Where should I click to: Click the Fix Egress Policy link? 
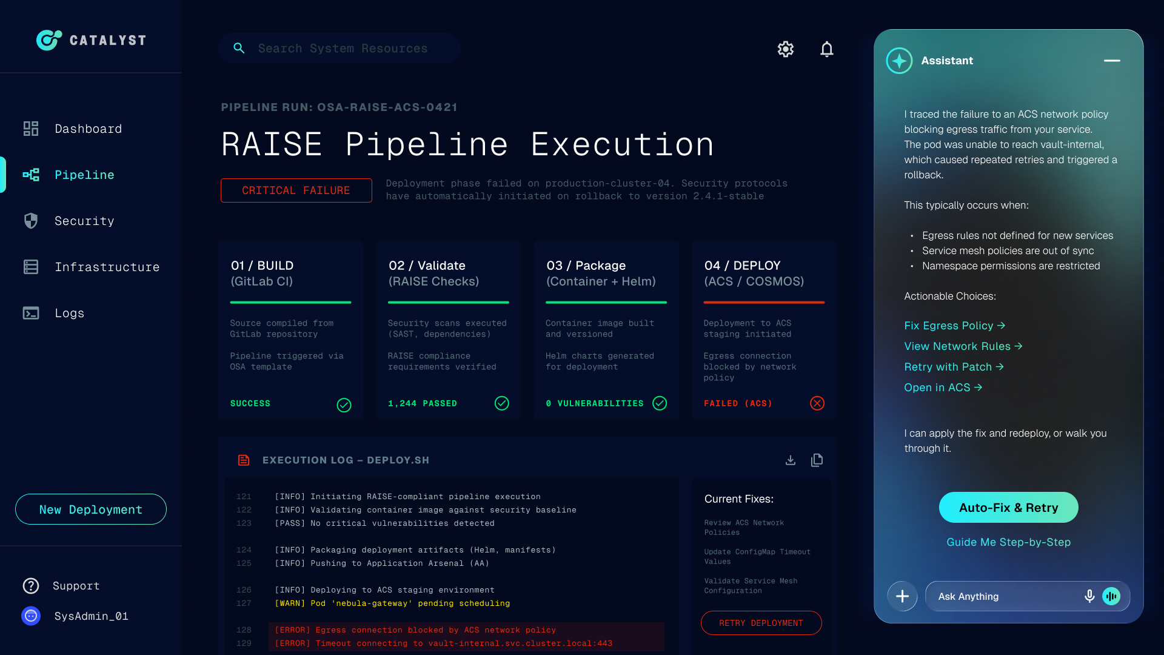click(x=955, y=326)
